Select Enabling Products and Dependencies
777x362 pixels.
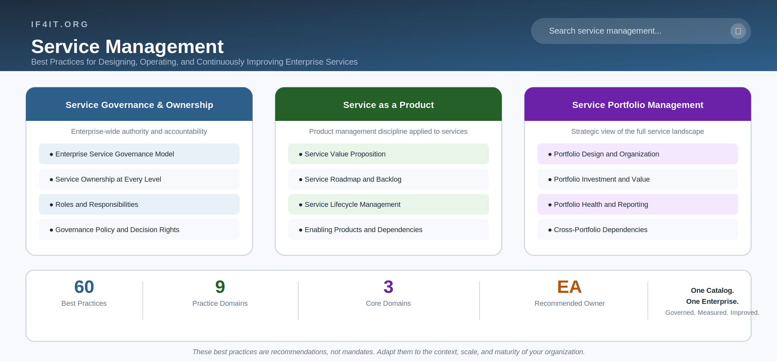click(x=388, y=229)
